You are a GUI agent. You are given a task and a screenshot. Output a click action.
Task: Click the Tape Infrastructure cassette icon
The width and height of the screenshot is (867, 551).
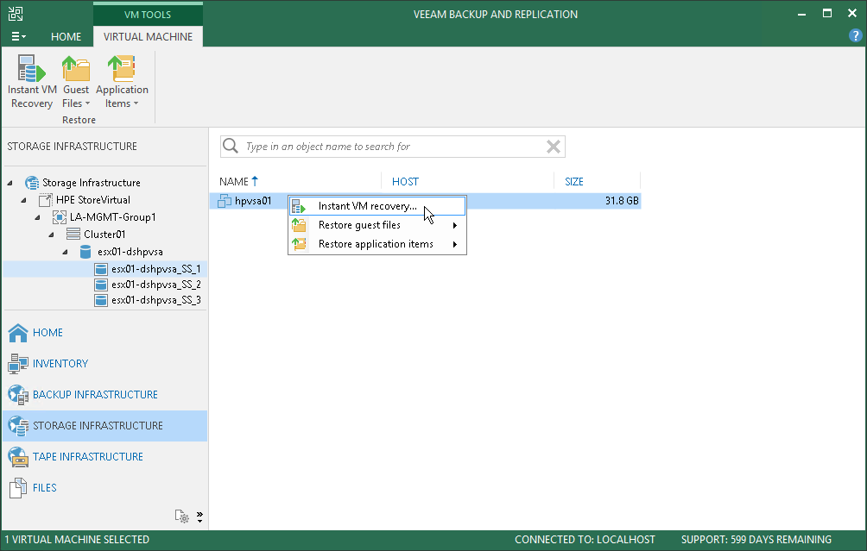click(18, 457)
